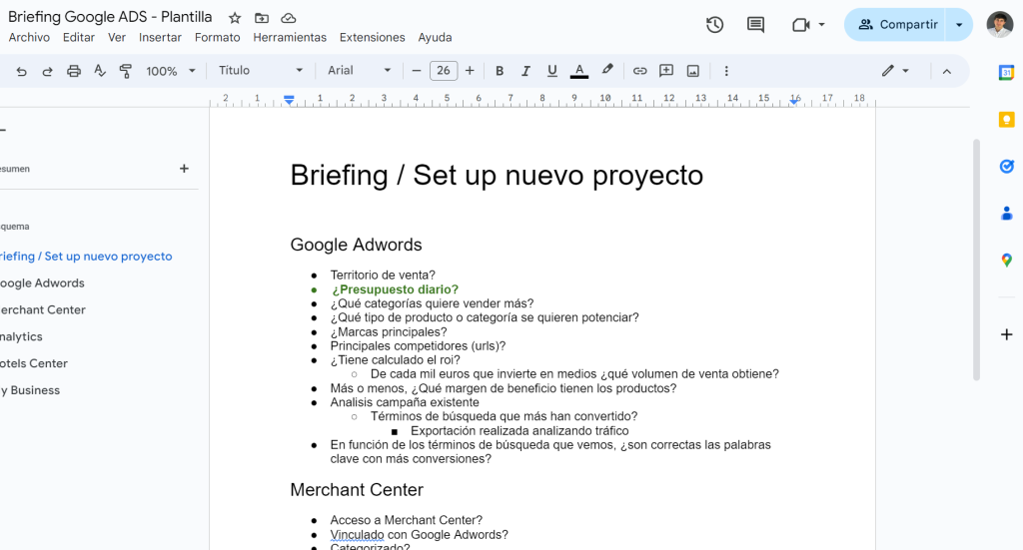Open the comments history icon
This screenshot has height=550, width=1023.
coord(755,25)
